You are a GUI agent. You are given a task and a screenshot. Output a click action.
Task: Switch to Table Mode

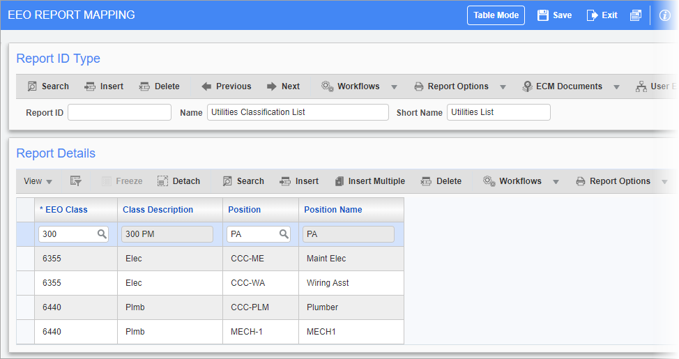pos(496,15)
